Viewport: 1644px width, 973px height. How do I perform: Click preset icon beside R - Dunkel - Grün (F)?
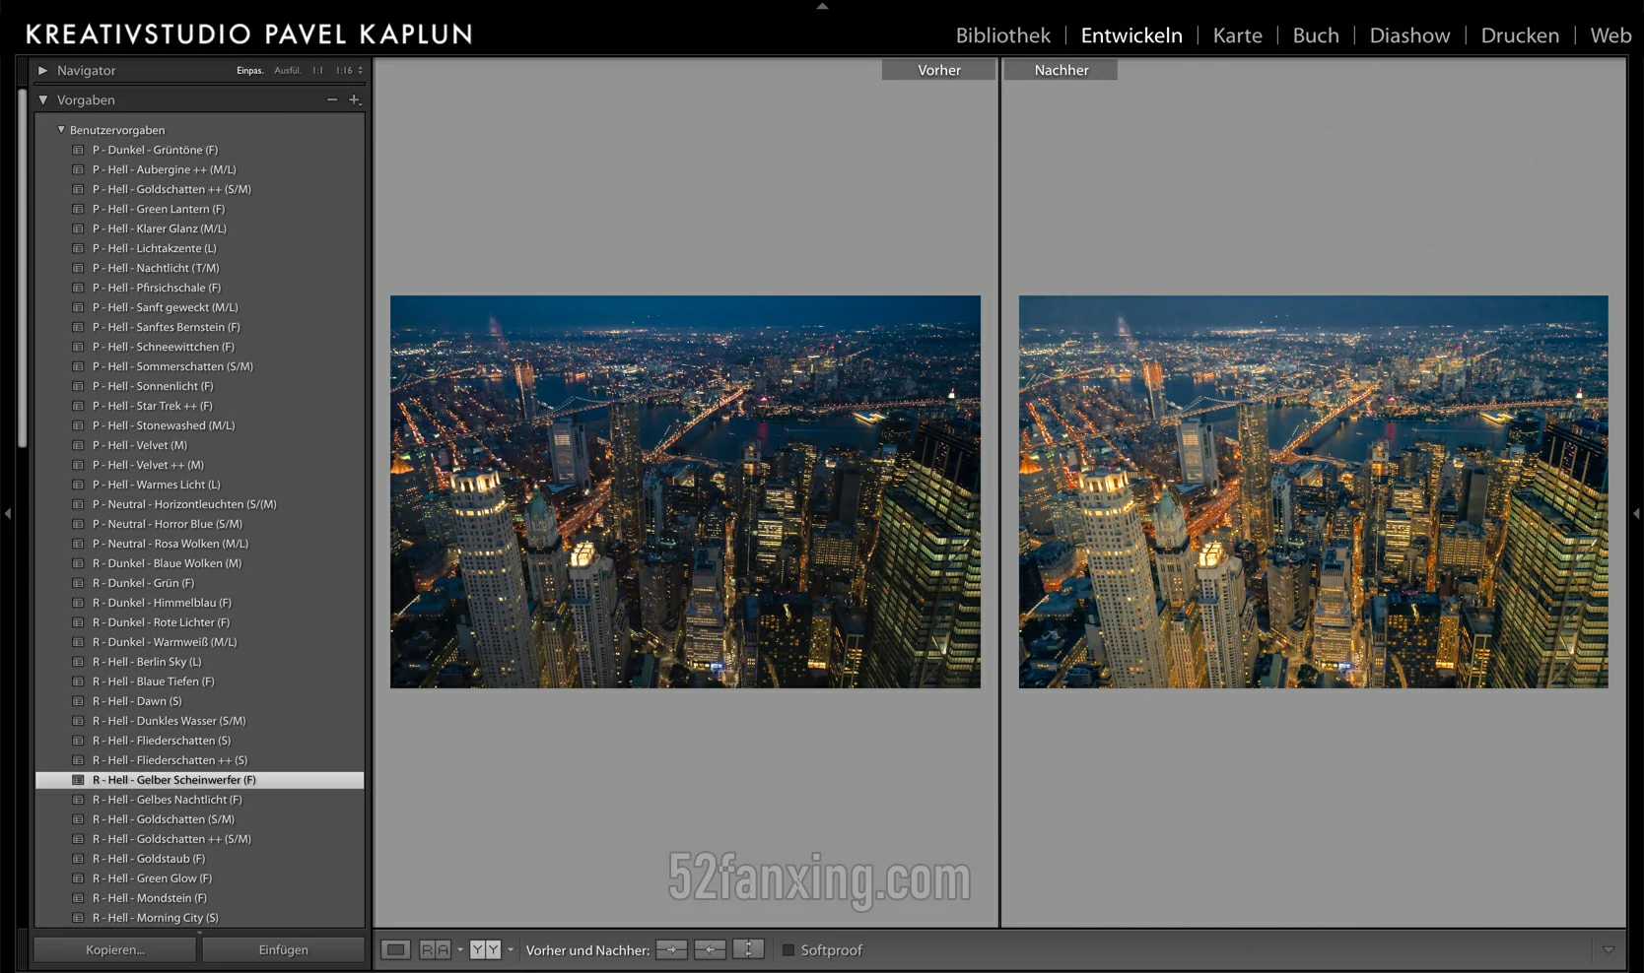point(78,583)
